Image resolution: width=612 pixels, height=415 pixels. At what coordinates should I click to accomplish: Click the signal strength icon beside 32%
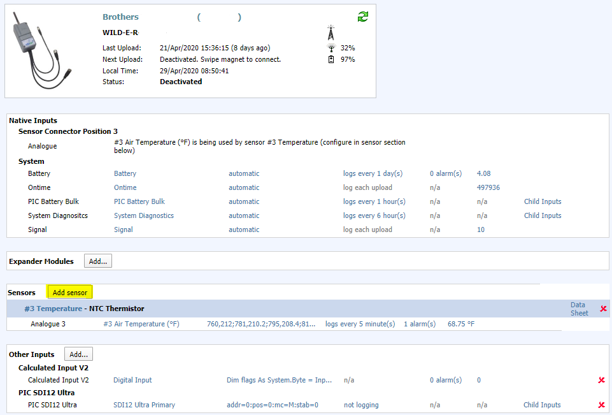coord(331,48)
